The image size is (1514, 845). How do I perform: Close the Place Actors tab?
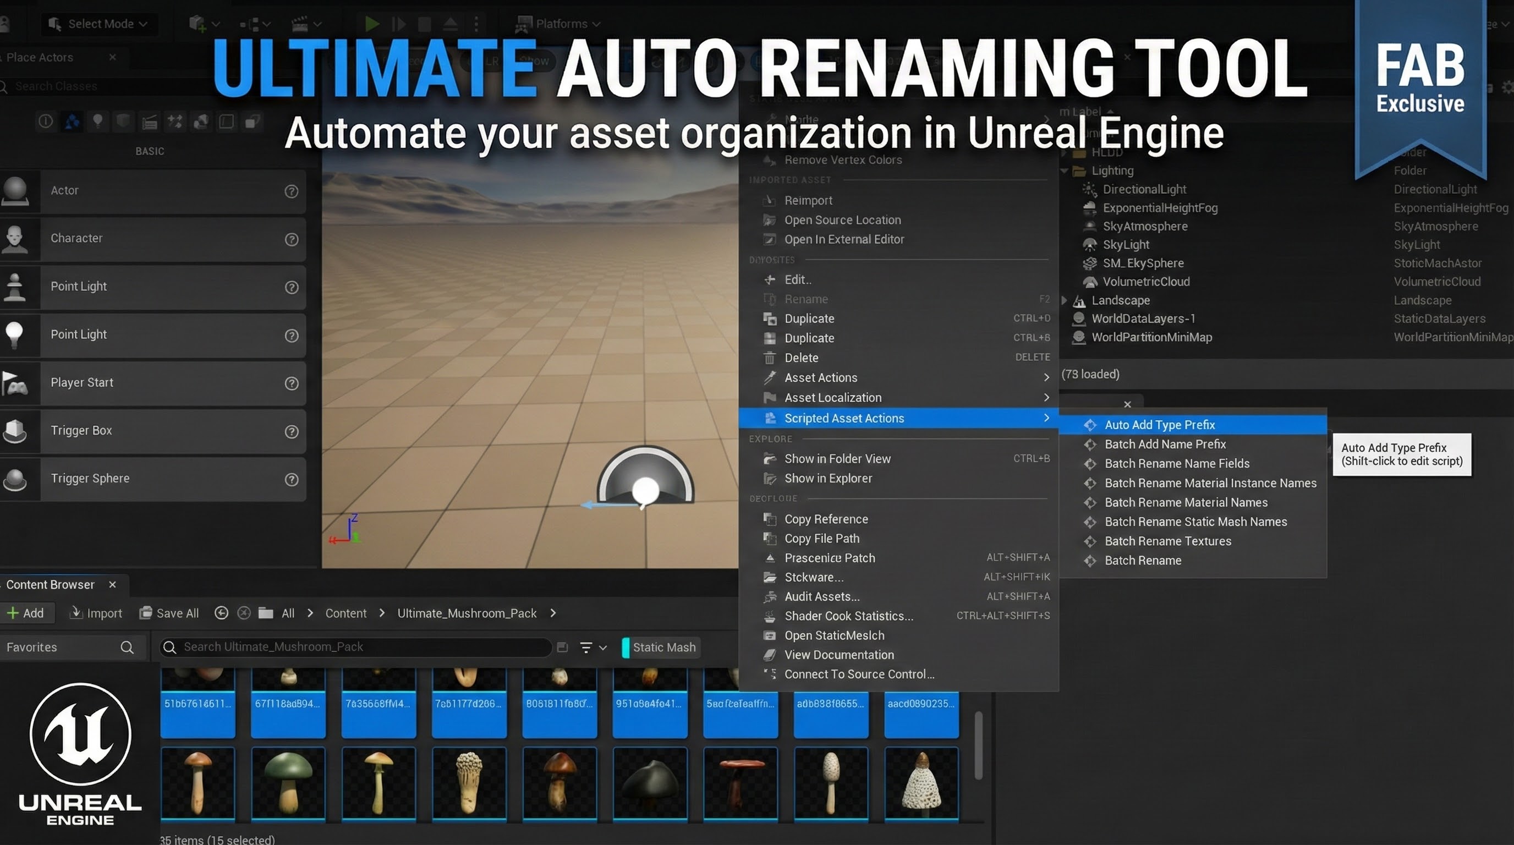point(112,57)
